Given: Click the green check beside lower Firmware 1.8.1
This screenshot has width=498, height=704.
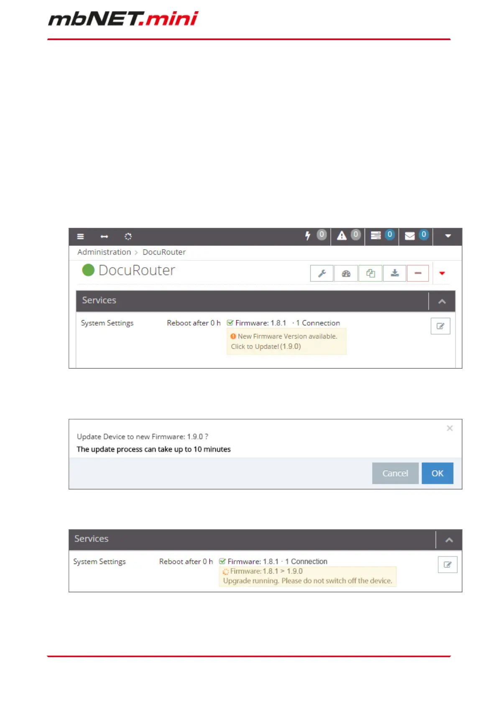Looking at the screenshot, I should coord(222,561).
